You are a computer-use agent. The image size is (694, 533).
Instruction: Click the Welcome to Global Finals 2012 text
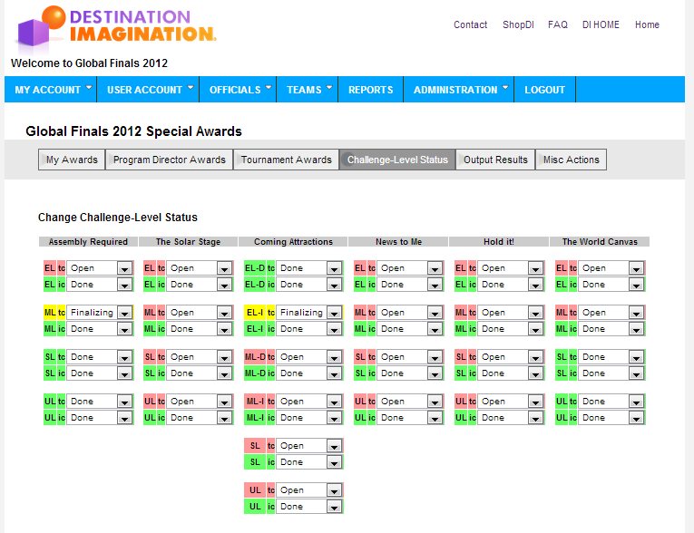click(x=90, y=63)
